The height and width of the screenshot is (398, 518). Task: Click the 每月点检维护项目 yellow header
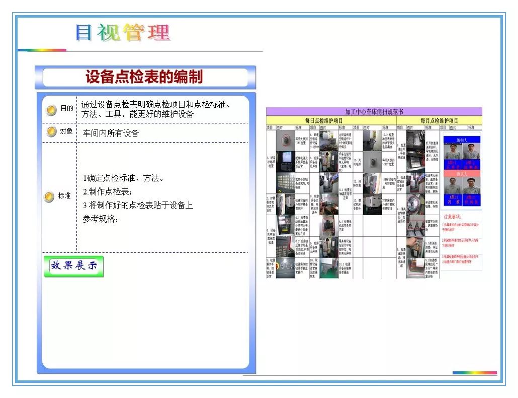tap(439, 121)
